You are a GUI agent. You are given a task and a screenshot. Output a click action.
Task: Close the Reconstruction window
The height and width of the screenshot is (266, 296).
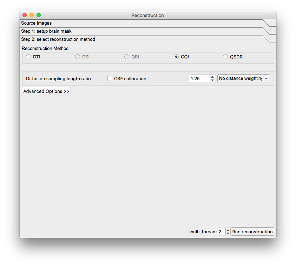click(25, 15)
